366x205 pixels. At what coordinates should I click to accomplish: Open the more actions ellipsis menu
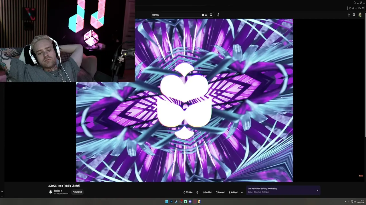point(242,192)
